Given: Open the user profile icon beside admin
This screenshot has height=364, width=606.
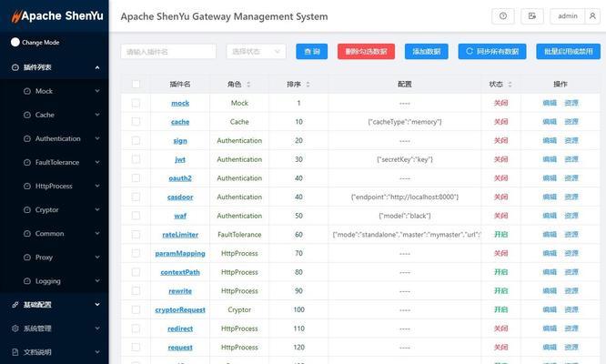Looking at the screenshot, I should click(x=592, y=16).
